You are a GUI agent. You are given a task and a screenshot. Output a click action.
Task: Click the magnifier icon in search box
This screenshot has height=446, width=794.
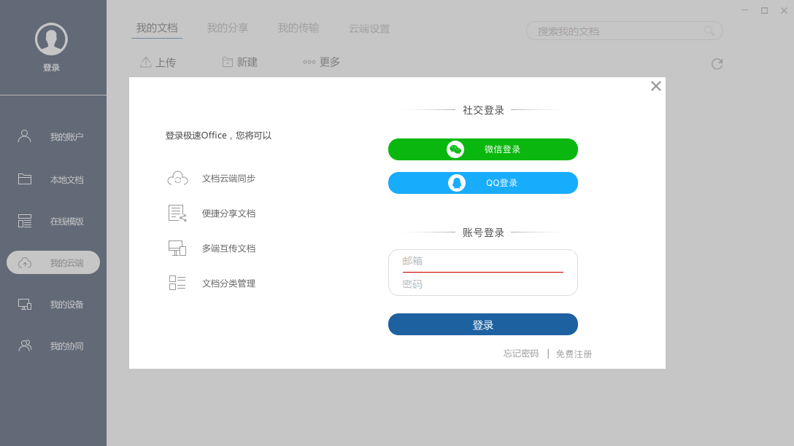[x=709, y=31]
